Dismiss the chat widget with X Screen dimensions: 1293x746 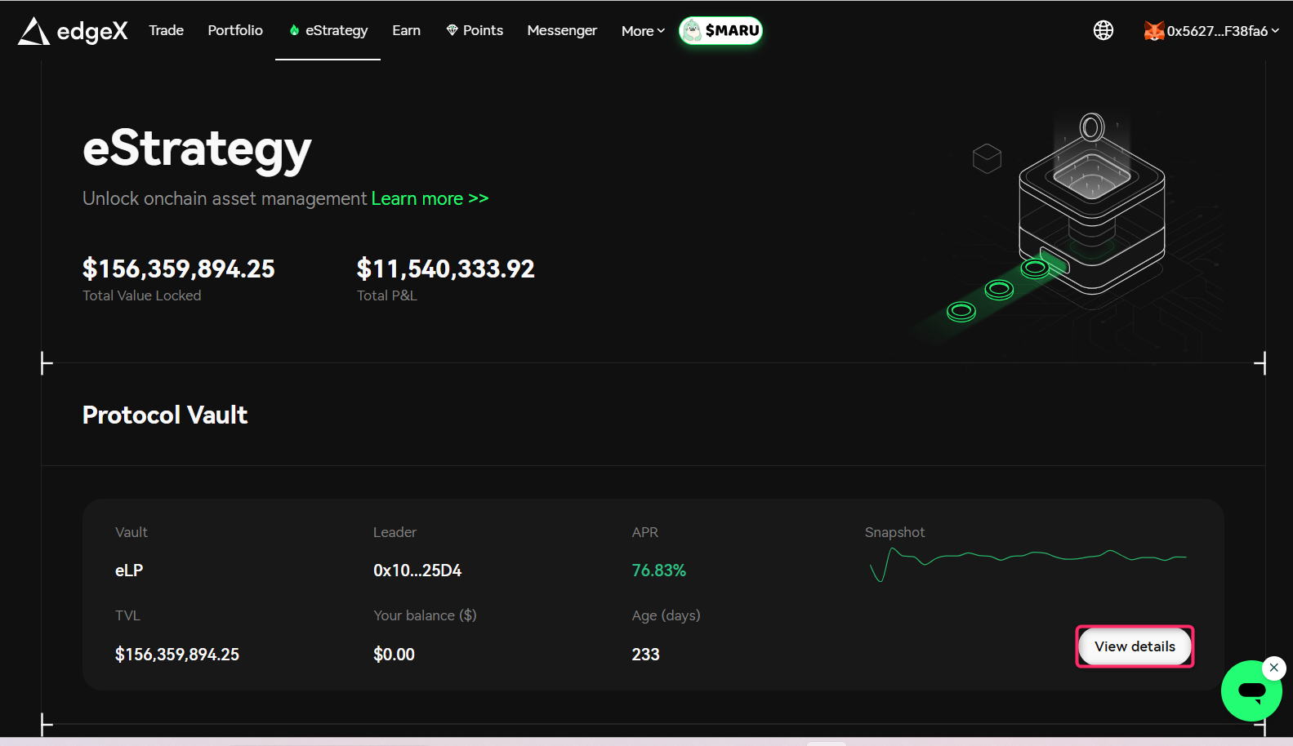coord(1273,668)
